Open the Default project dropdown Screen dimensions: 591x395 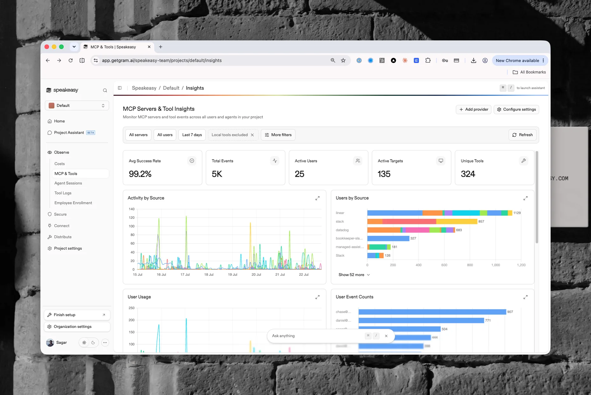77,106
